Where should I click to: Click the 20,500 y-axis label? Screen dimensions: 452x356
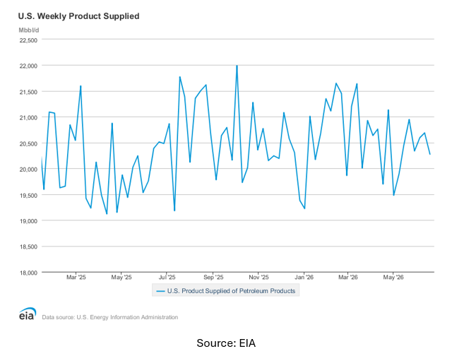28,143
